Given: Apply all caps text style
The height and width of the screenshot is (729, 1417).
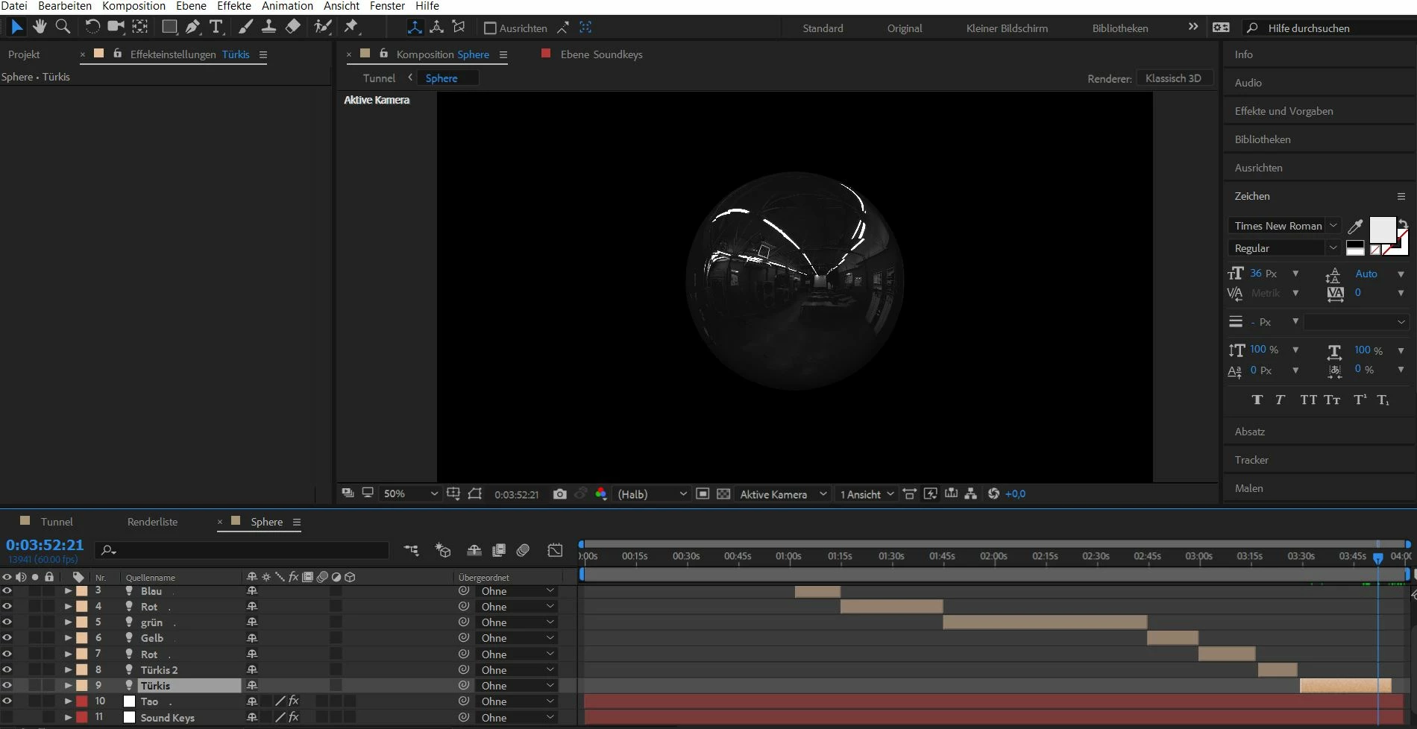Looking at the screenshot, I should tap(1308, 400).
